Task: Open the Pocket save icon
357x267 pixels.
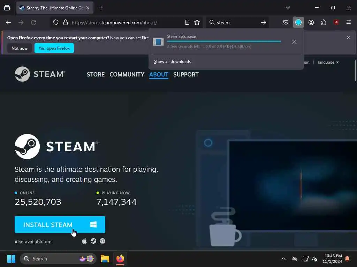Action: pyautogui.click(x=286, y=22)
